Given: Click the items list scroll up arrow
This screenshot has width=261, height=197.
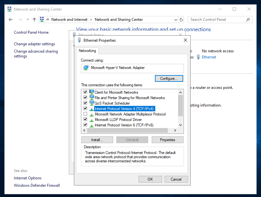Looking at the screenshot, I should tap(180, 92).
